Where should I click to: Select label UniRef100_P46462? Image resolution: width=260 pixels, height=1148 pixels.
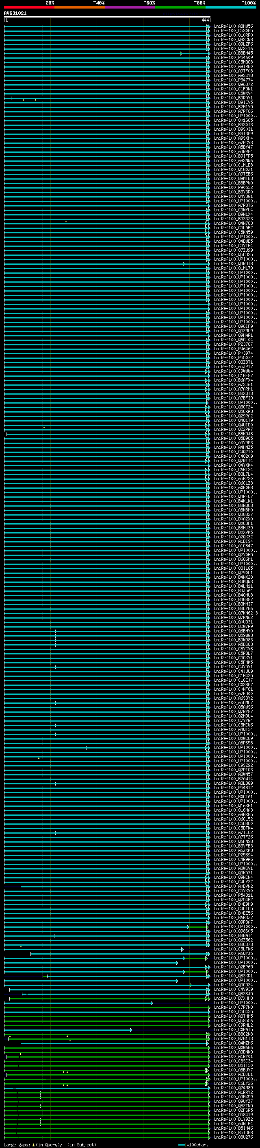[x=233, y=349]
